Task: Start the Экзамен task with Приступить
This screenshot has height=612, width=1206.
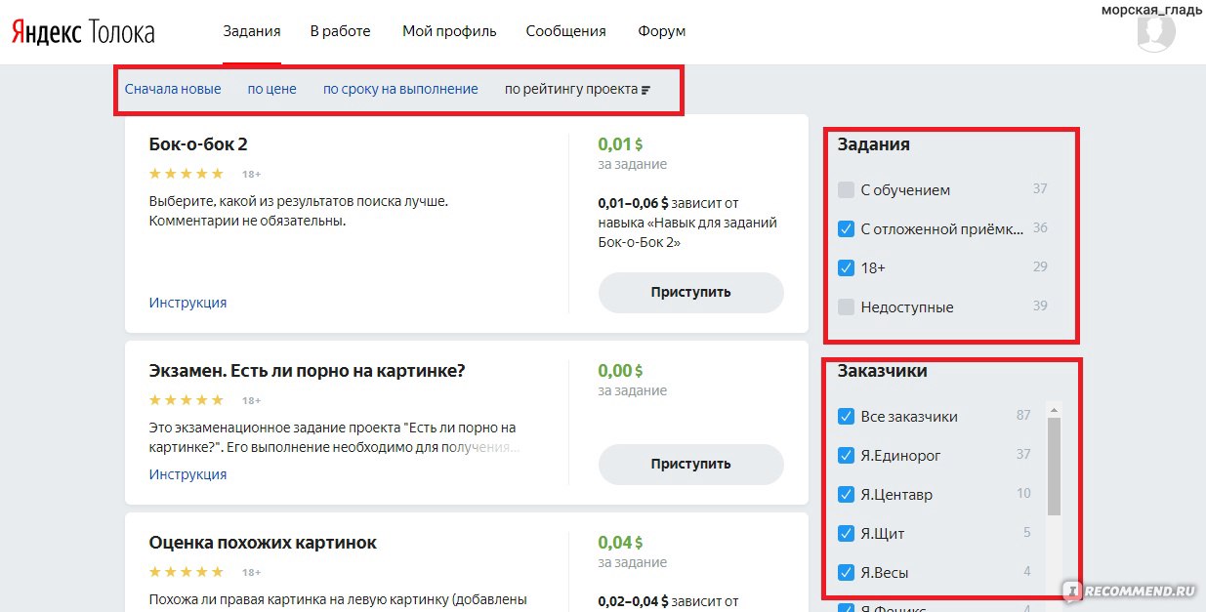Action: tap(691, 465)
